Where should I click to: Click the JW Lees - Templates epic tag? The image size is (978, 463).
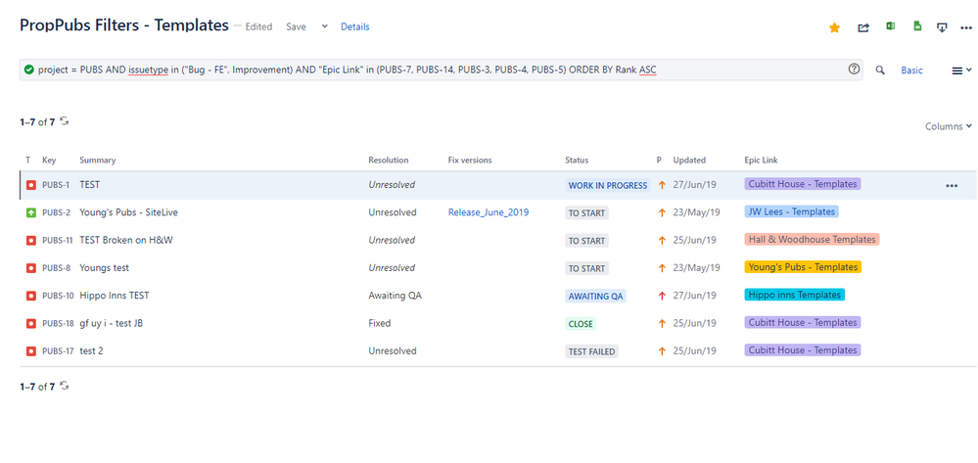792,211
